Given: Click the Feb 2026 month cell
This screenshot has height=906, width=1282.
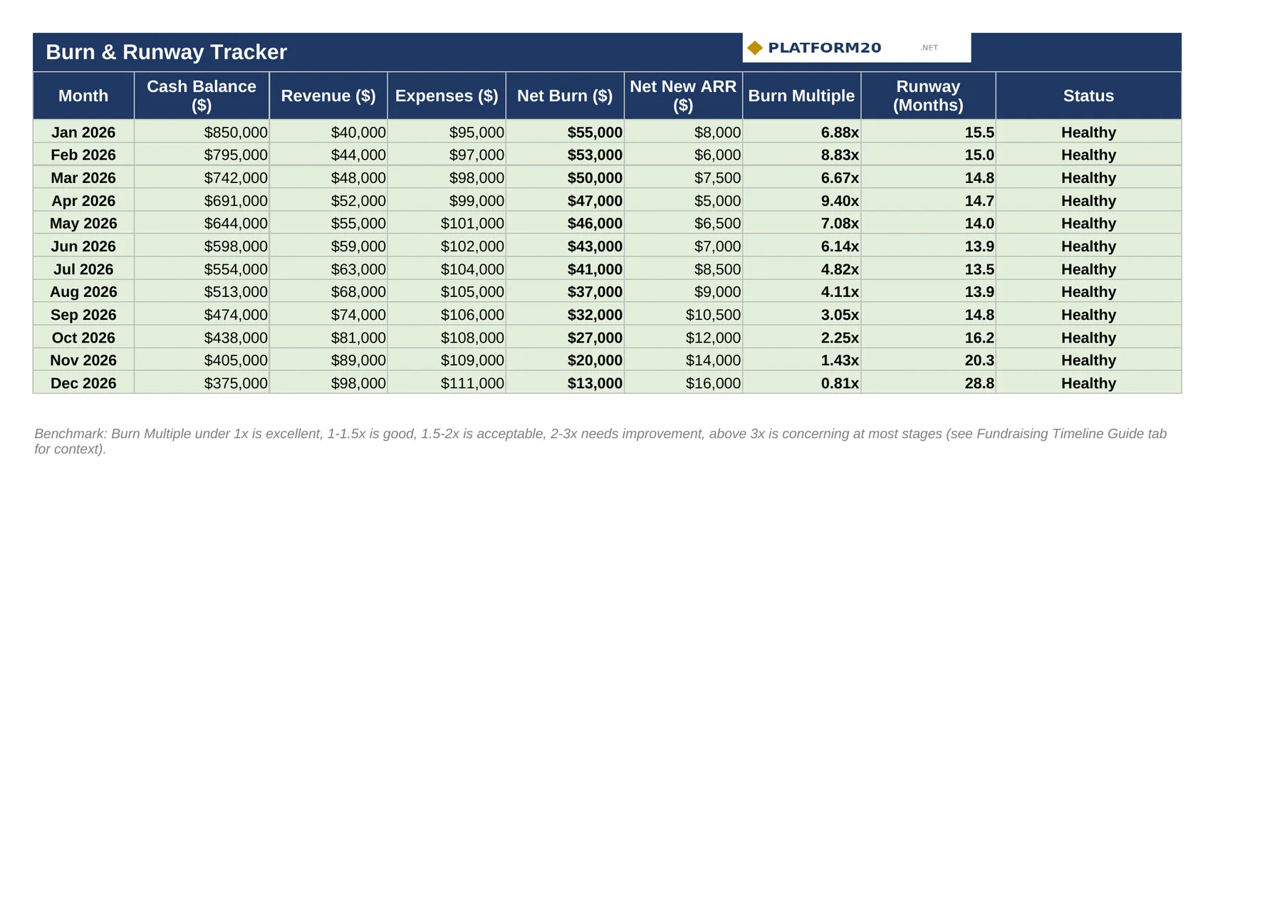Looking at the screenshot, I should click(83, 155).
